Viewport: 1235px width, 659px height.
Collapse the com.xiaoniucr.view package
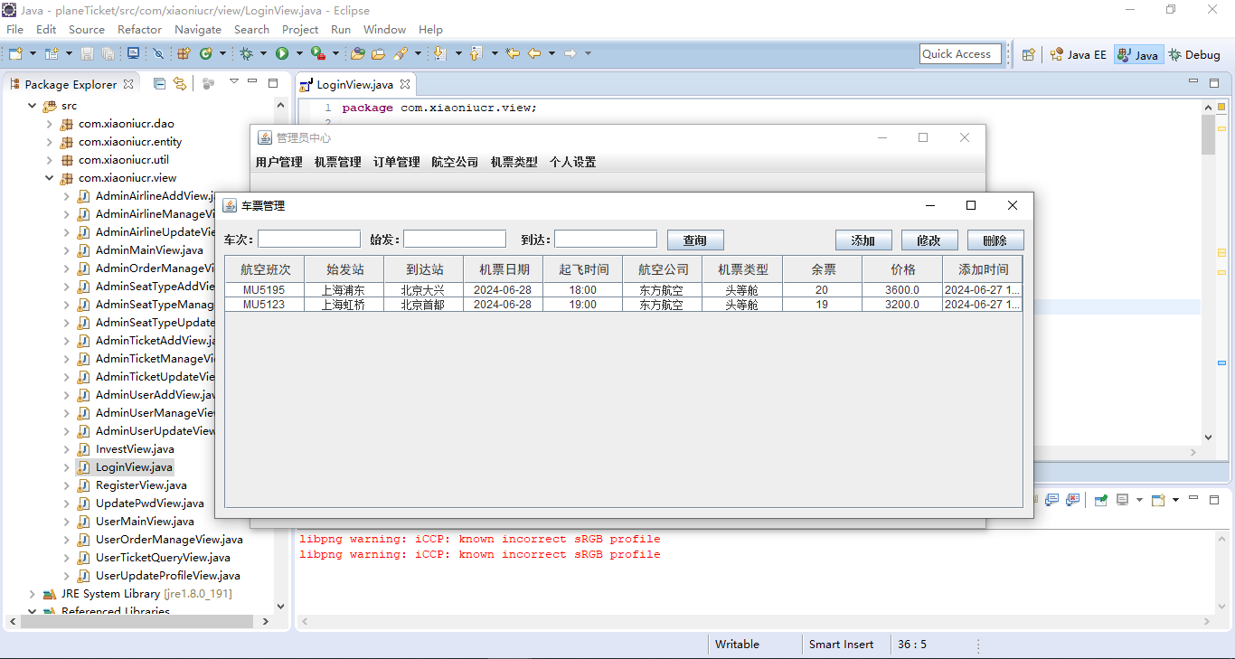click(50, 178)
